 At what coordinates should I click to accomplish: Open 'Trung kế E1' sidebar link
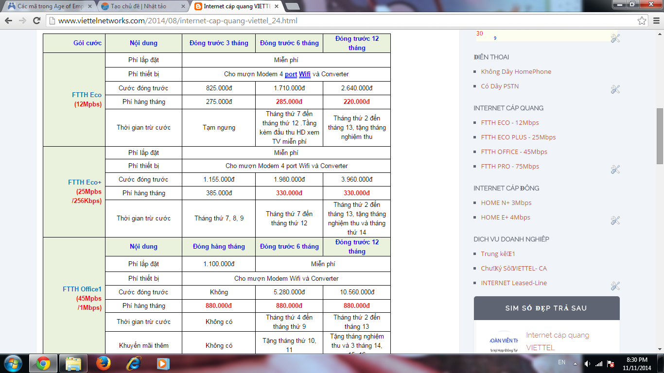click(498, 254)
